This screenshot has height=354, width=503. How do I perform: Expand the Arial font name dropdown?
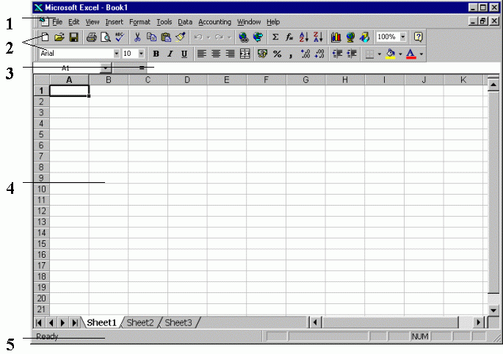117,54
